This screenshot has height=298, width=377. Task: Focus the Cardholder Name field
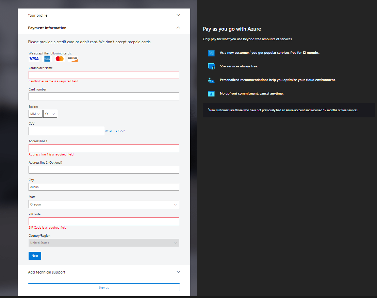click(104, 75)
